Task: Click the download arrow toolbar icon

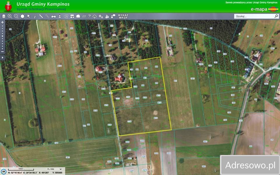Action: click(60, 16)
